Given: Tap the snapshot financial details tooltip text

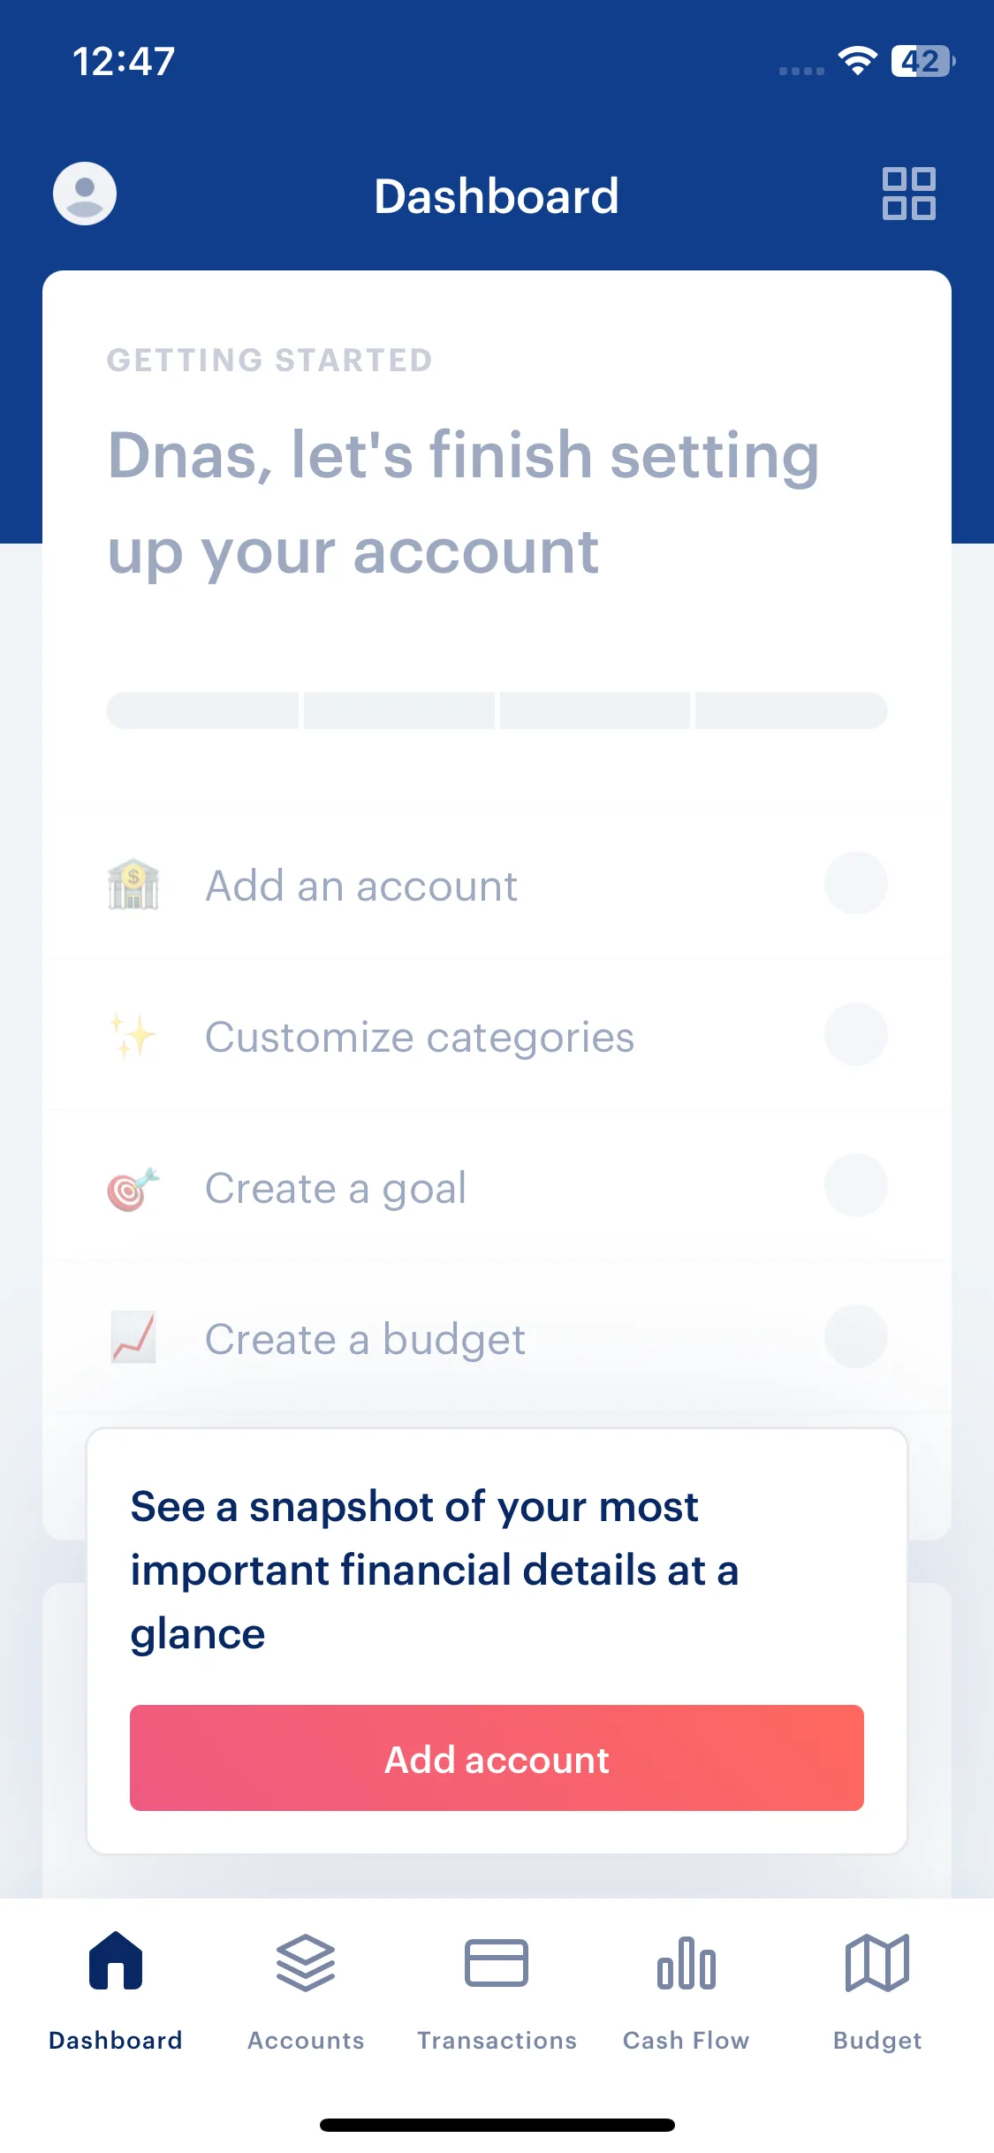Looking at the screenshot, I should 435,1570.
